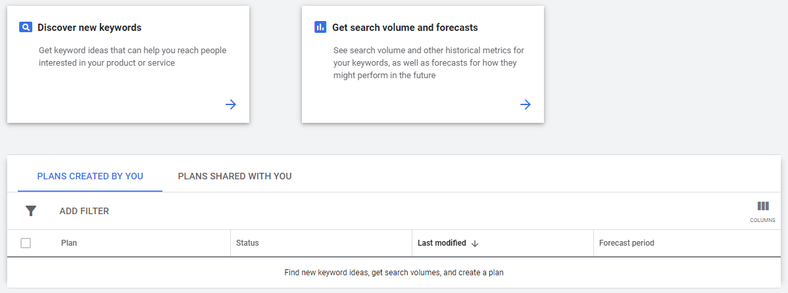Click the magnifier icon on Discover new keywords
The height and width of the screenshot is (293, 788).
[26, 28]
